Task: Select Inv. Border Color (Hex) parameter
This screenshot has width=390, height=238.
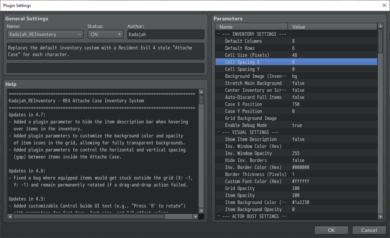Action: [296, 167]
